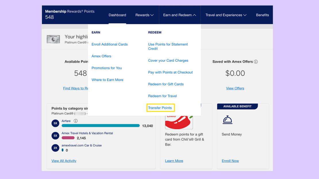Expand the Rewards dropdown menu
Image resolution: width=319 pixels, height=179 pixels.
point(145,15)
